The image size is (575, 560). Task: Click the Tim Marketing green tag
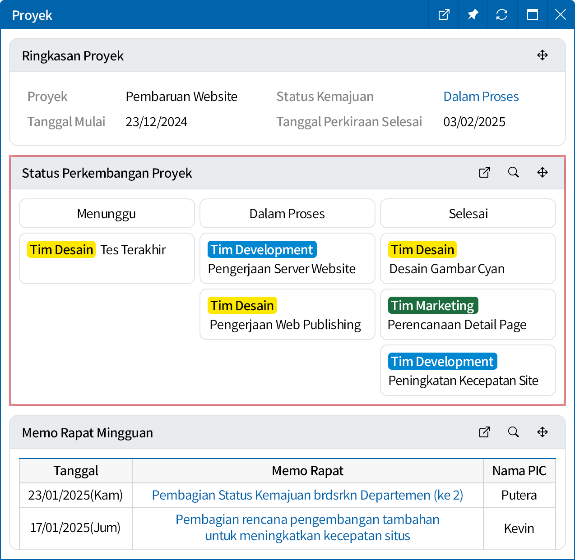tap(433, 305)
